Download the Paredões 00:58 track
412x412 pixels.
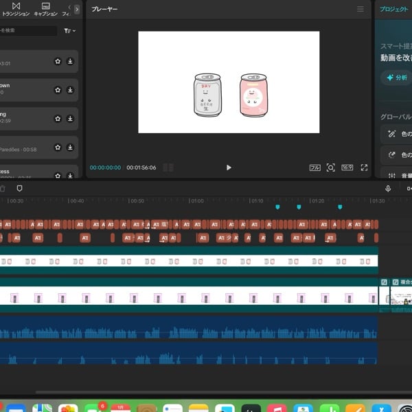(x=70, y=147)
